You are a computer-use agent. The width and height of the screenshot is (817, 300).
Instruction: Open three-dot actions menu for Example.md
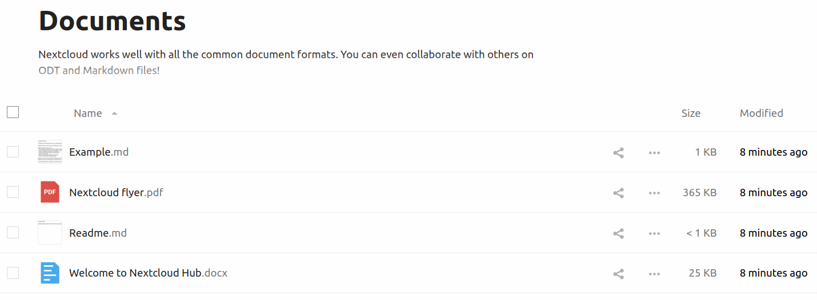click(654, 152)
